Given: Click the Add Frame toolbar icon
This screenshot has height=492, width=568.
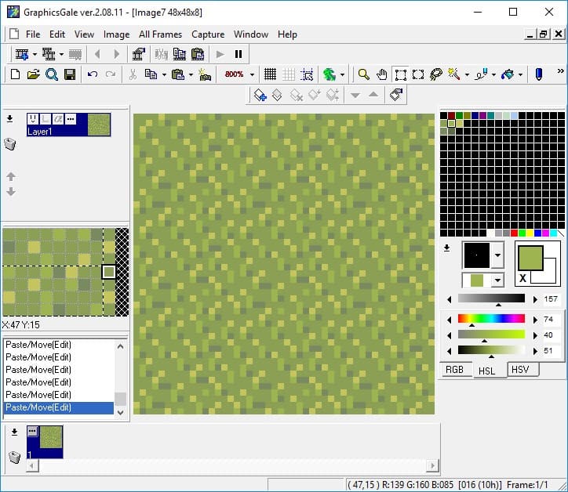Looking at the screenshot, I should [22, 54].
